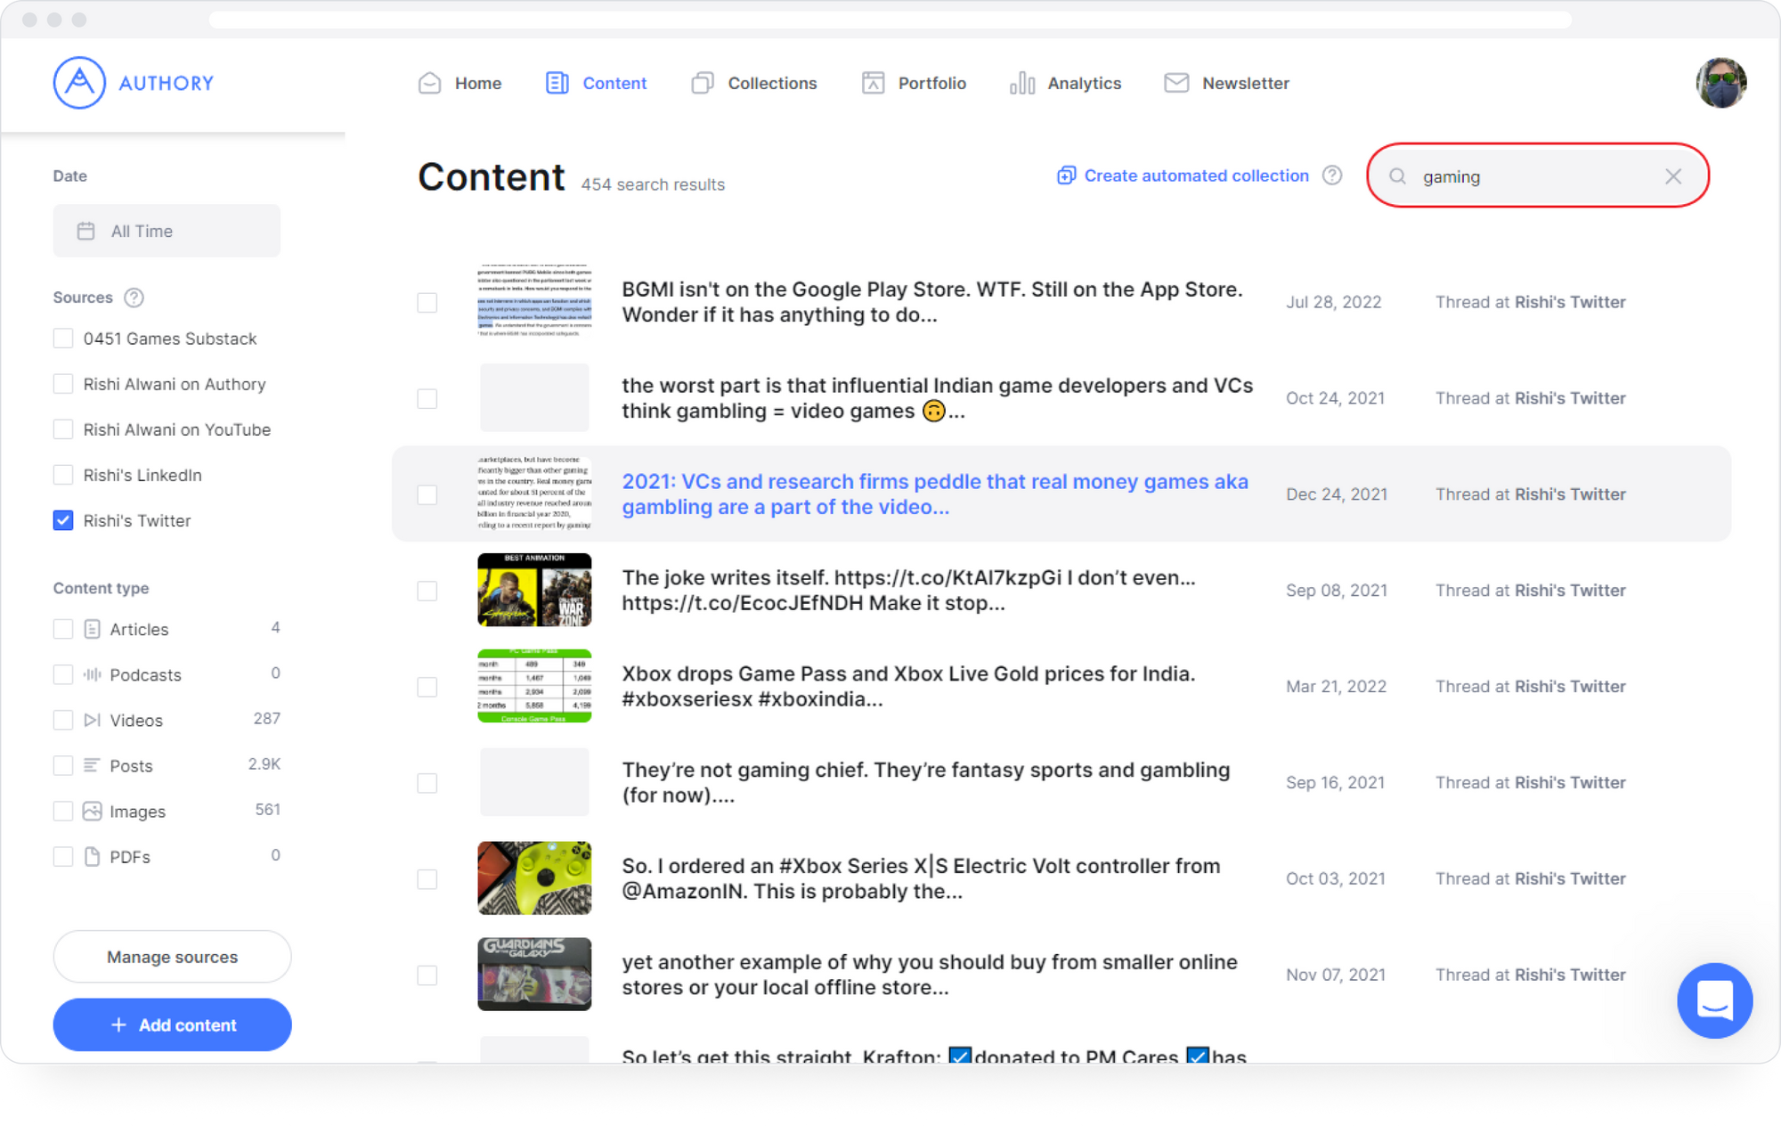Go to Home tab
This screenshot has width=1781, height=1126.
click(459, 83)
